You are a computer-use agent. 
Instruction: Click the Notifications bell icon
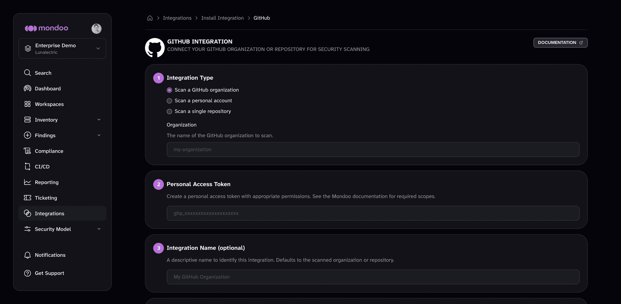pos(28,255)
